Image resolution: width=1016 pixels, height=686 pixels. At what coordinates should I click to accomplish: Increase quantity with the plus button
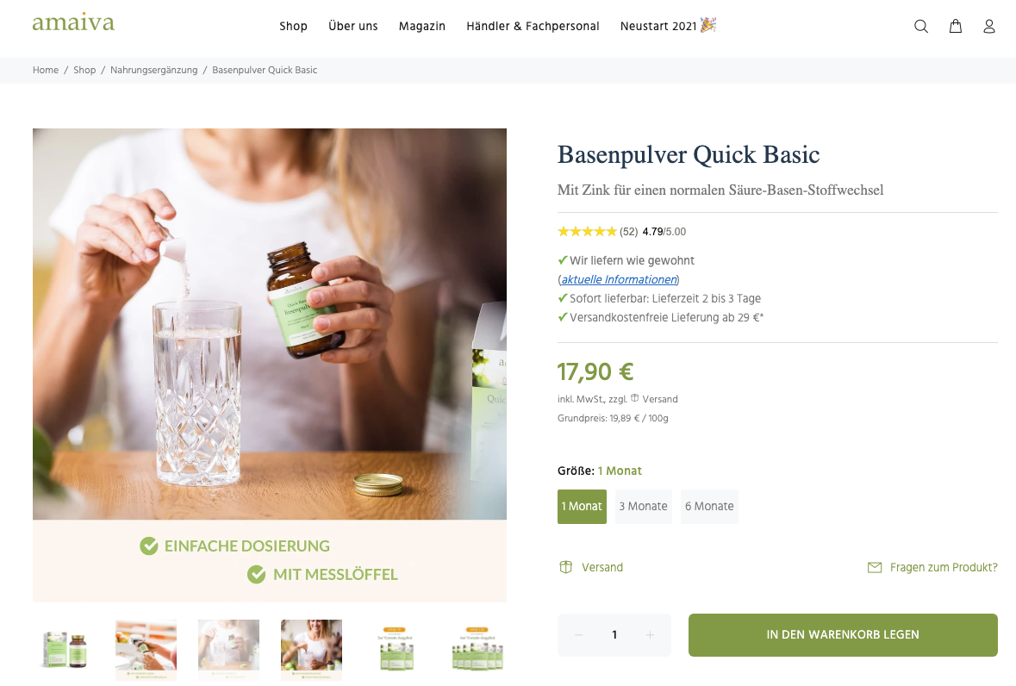click(650, 635)
